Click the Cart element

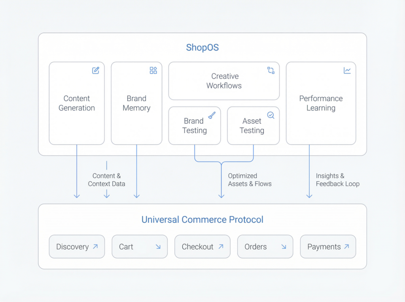coord(139,246)
